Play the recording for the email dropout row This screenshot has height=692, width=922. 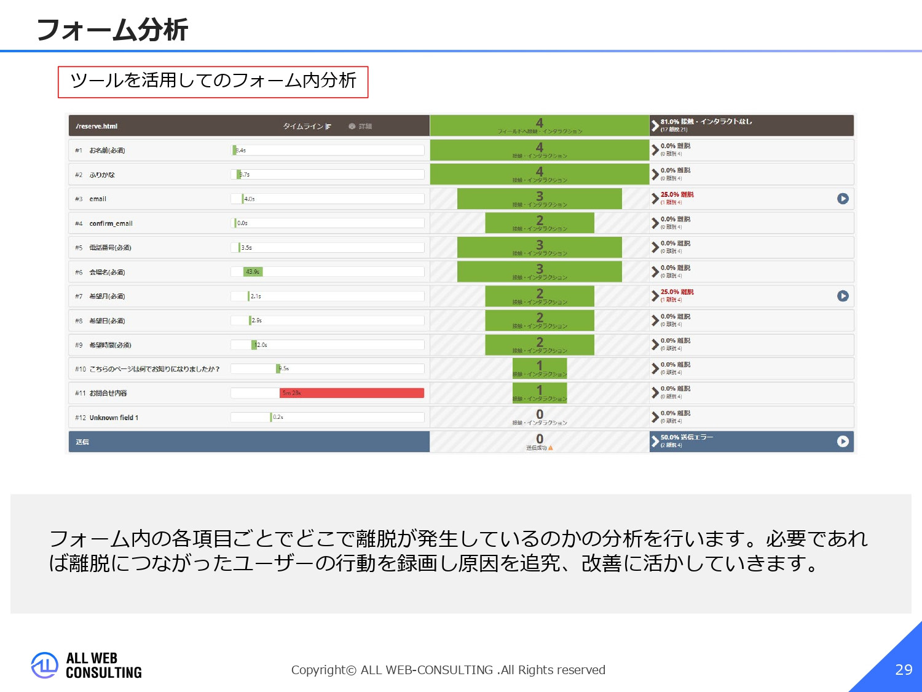tap(844, 198)
